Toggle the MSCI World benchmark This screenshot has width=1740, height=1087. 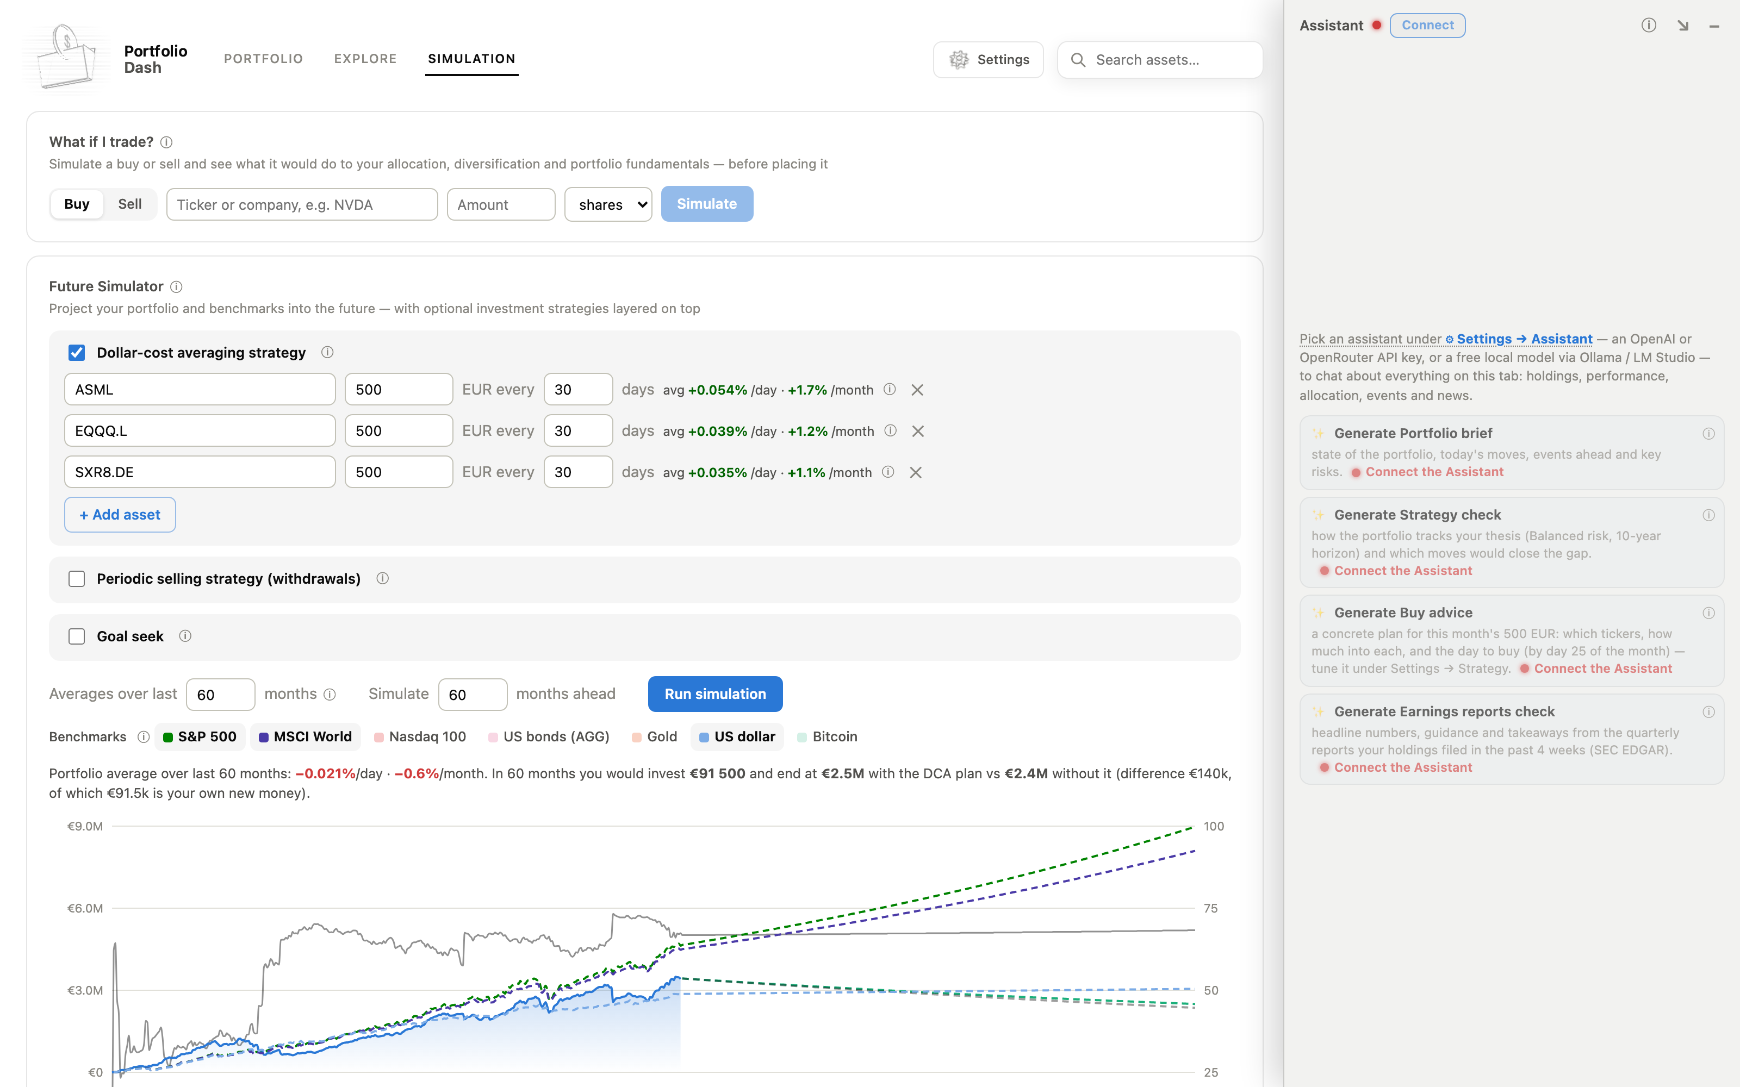[x=306, y=737]
